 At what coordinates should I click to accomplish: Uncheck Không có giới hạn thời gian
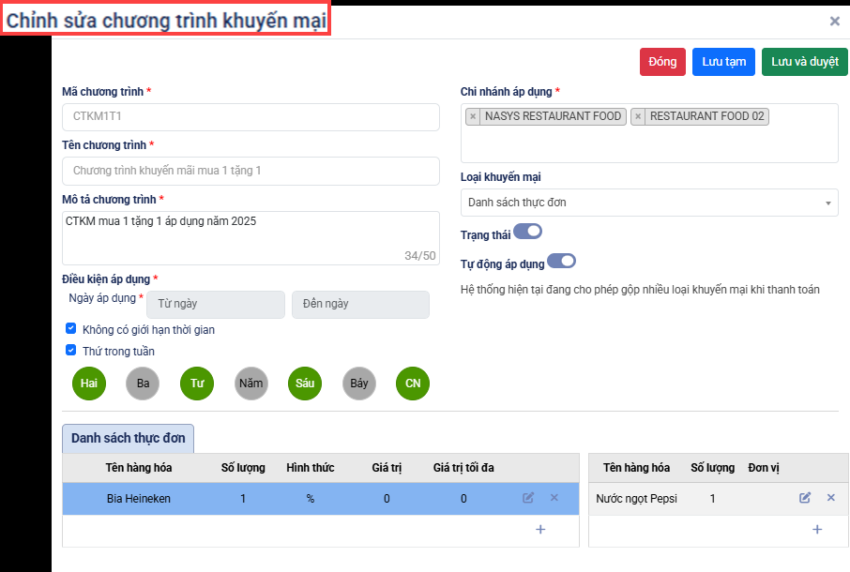click(71, 328)
